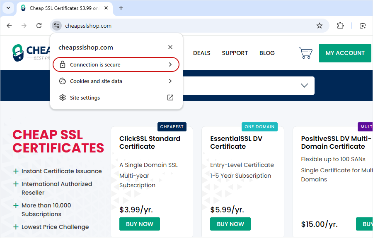Click the screenshot capture icon in toolbar
Image resolution: width=373 pixels, height=238 pixels.
click(362, 26)
